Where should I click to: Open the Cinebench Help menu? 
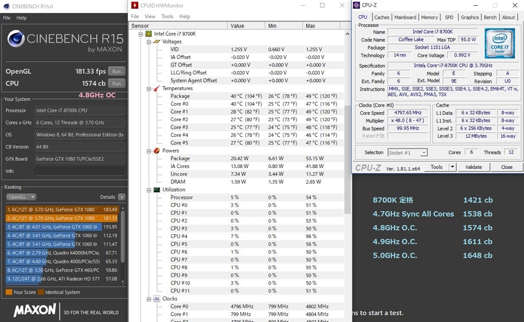(x=21, y=18)
